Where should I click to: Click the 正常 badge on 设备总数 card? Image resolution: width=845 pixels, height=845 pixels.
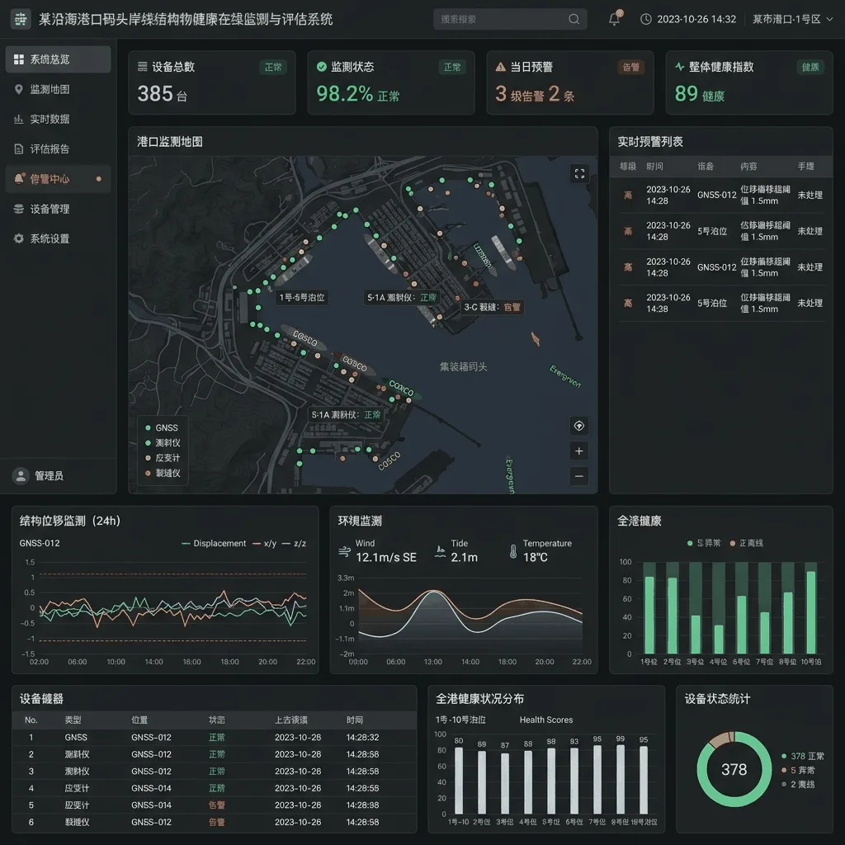point(273,67)
